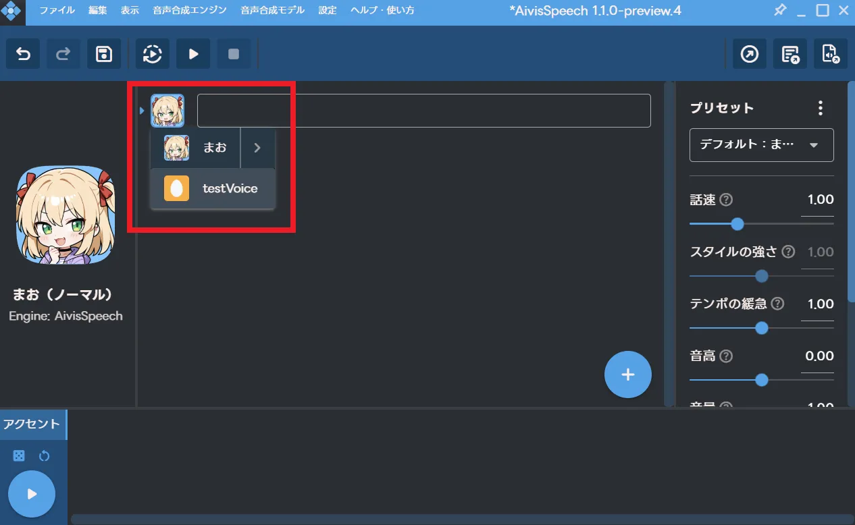The image size is (855, 525).
Task: Open the ファイル menu
Action: point(57,10)
